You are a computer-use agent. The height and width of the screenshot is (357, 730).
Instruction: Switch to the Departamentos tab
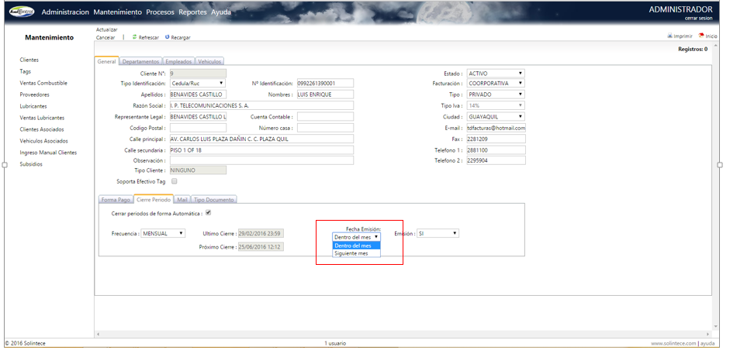point(141,61)
